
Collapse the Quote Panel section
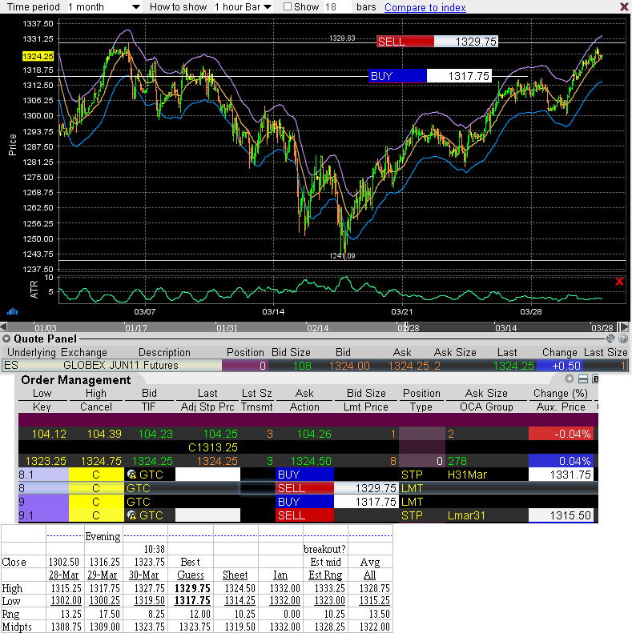6,339
